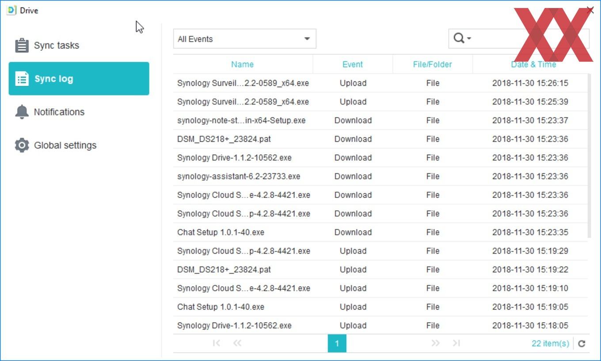
Task: Select page 1 in pagination
Action: pyautogui.click(x=337, y=343)
